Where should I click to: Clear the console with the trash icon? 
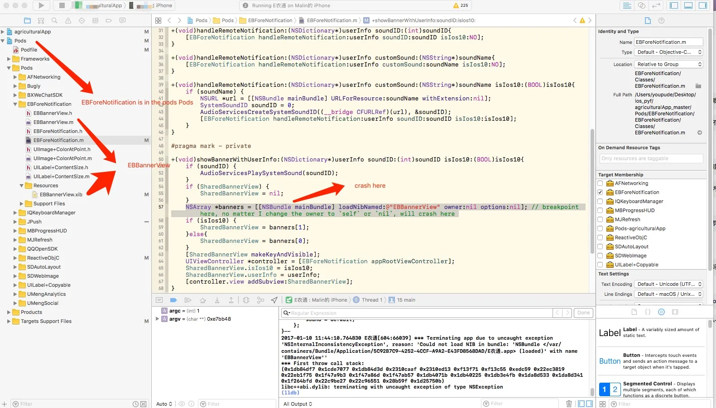pyautogui.click(x=569, y=403)
